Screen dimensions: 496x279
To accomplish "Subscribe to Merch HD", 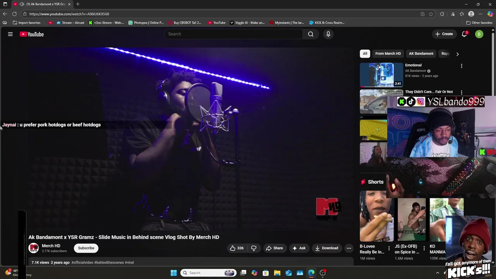I will click(x=86, y=248).
